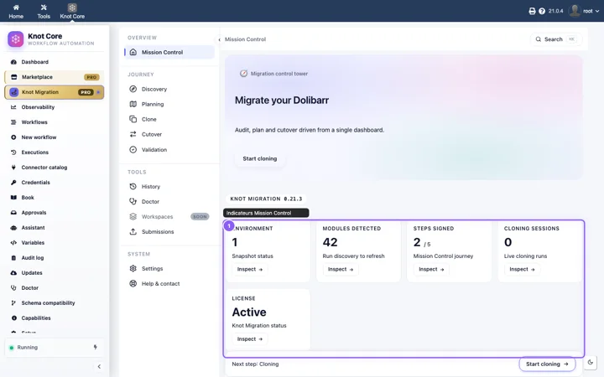This screenshot has width=604, height=377.
Task: Inspect the Modules Detected card
Action: (x=341, y=269)
